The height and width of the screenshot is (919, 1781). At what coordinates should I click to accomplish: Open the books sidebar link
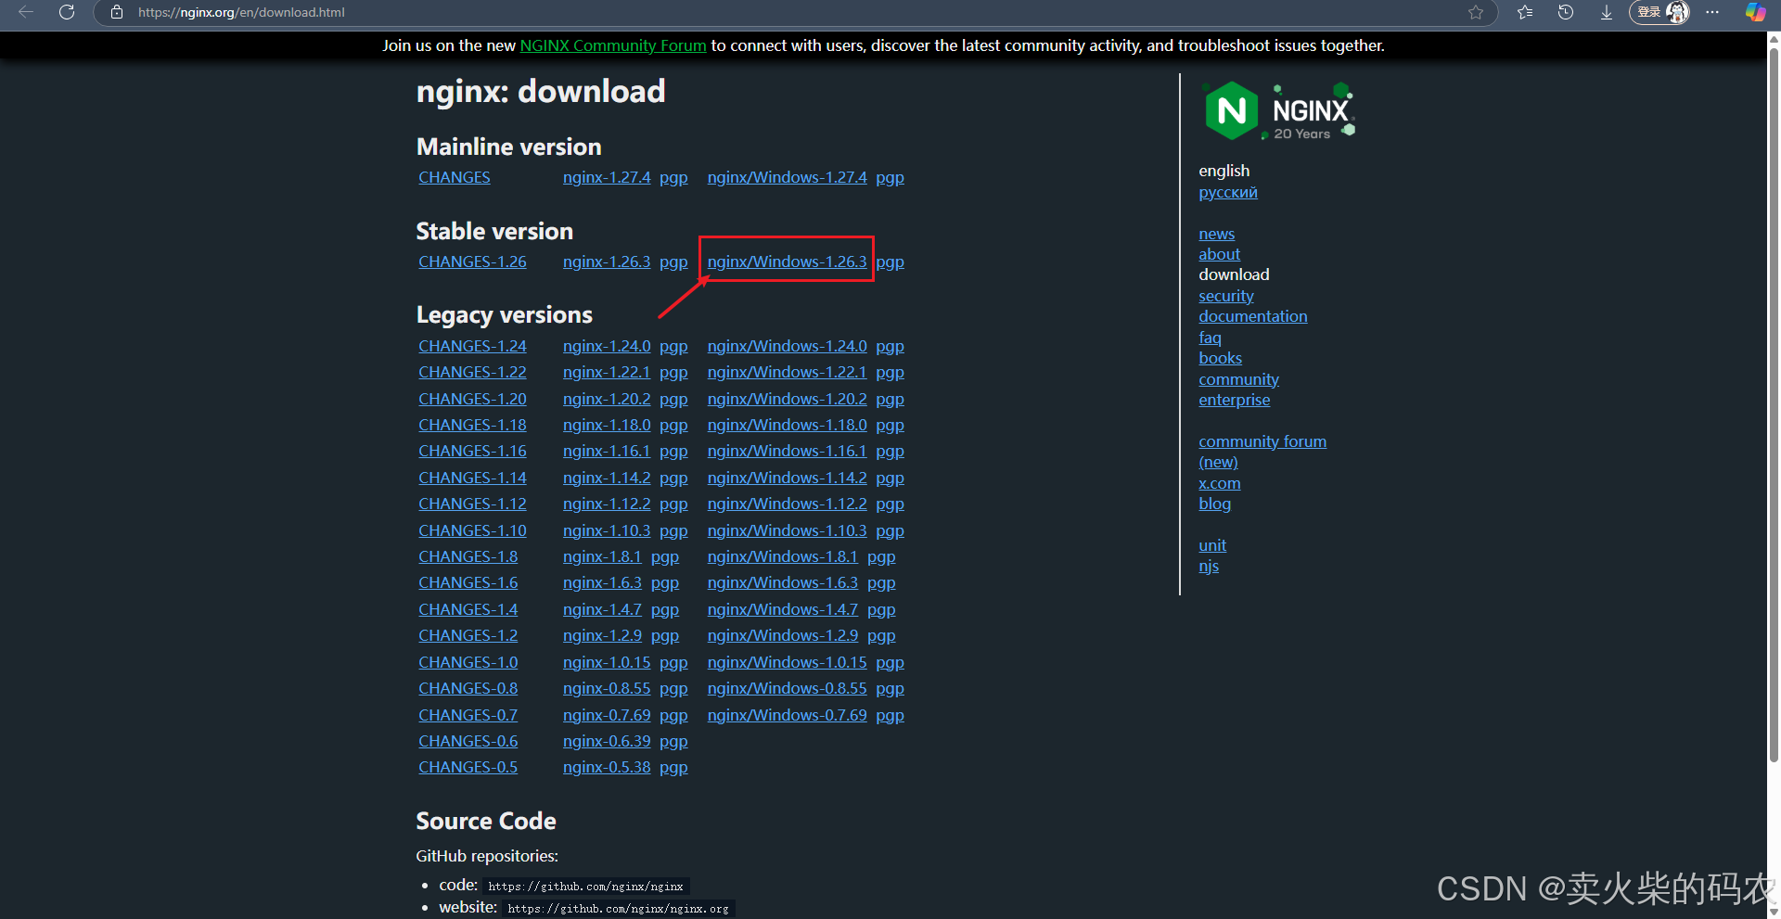pyautogui.click(x=1220, y=358)
